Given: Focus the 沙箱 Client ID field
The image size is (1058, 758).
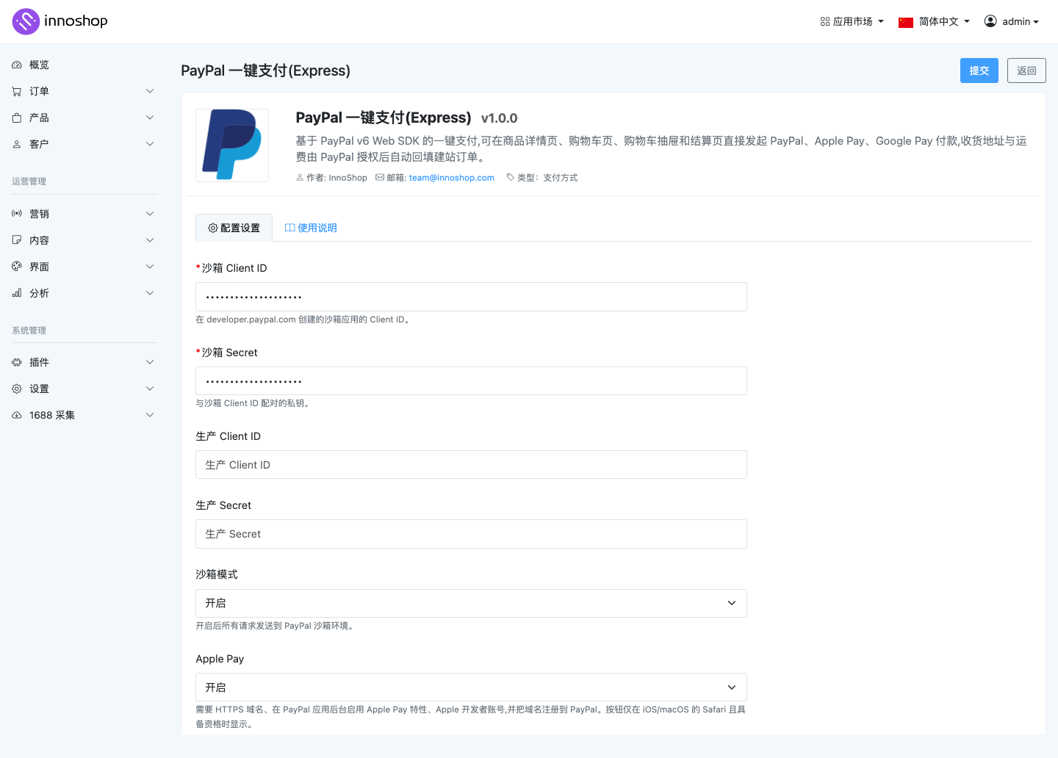Looking at the screenshot, I should pos(471,297).
